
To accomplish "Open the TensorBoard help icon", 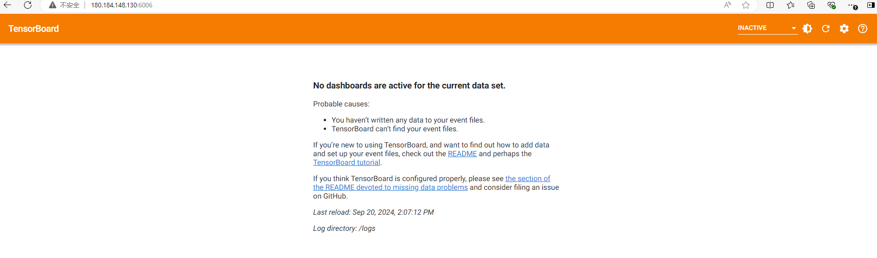I will (863, 29).
